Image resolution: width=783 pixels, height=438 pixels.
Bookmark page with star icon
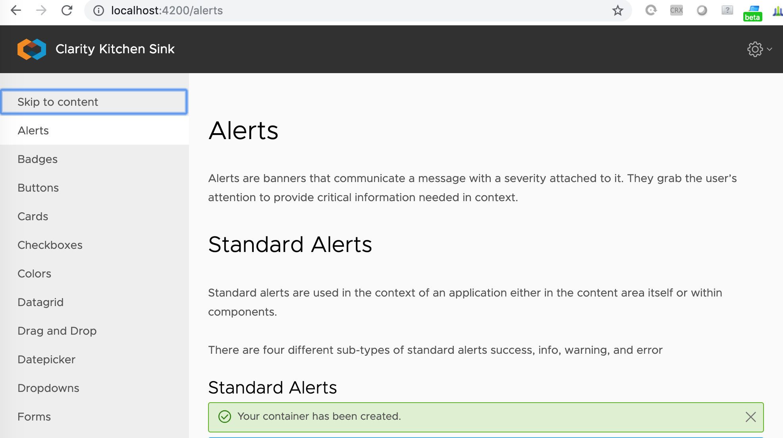click(617, 10)
